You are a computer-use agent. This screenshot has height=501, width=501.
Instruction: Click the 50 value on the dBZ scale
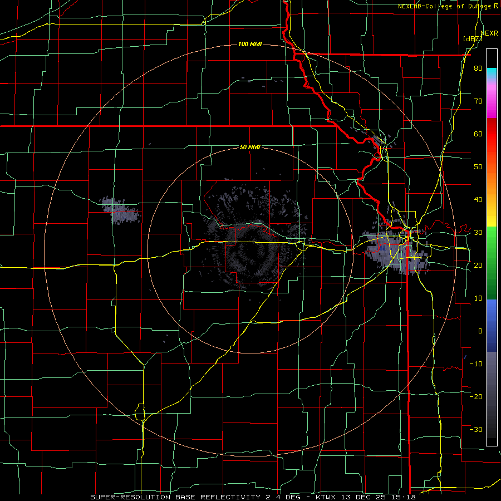point(478,167)
